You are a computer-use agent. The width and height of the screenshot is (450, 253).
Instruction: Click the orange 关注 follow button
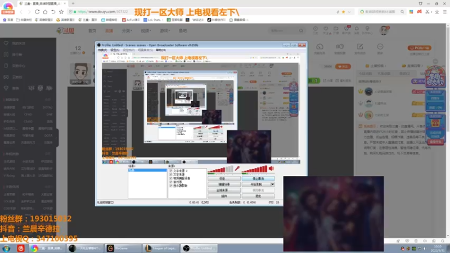(343, 66)
